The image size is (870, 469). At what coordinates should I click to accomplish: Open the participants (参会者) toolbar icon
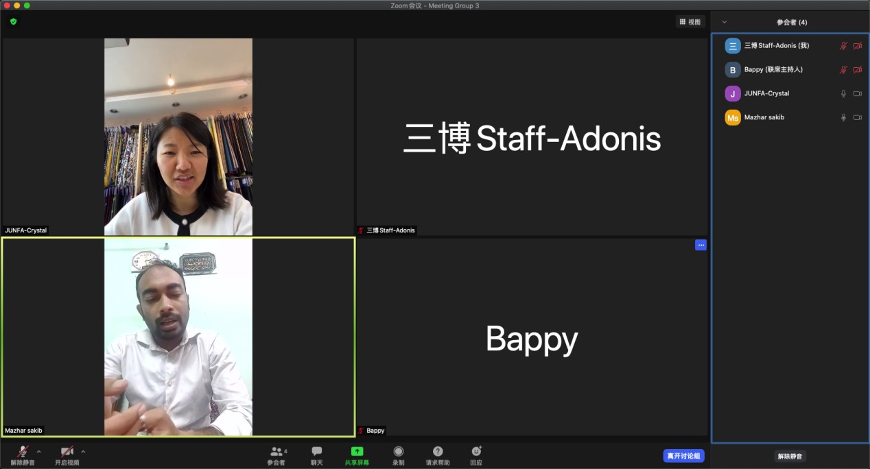point(277,452)
